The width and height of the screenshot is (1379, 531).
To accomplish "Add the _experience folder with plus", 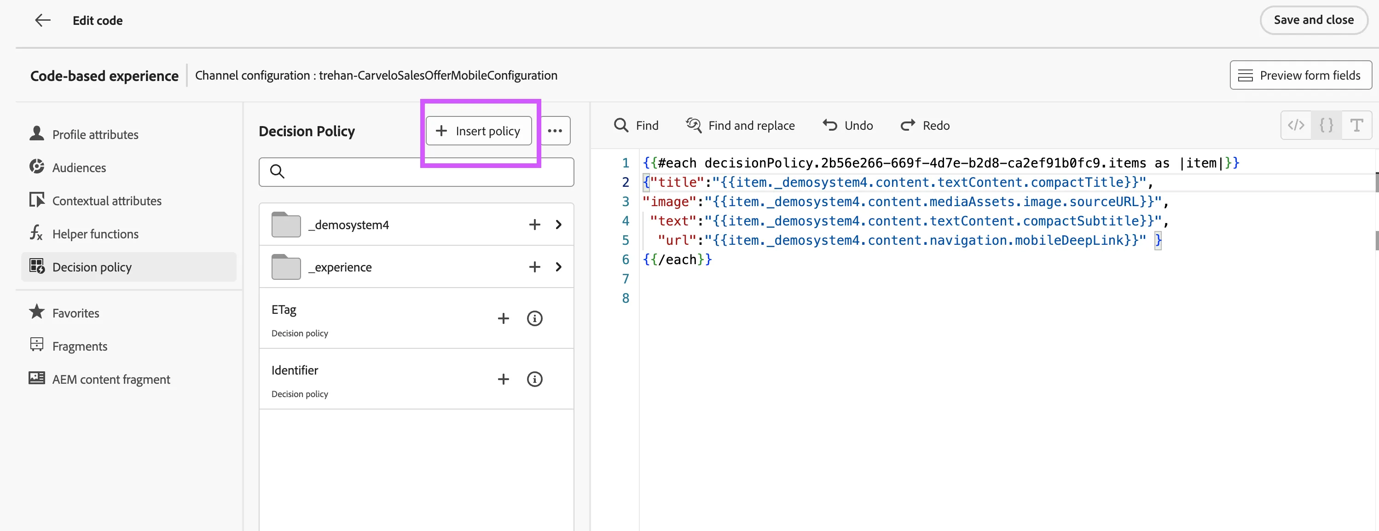I will (534, 266).
